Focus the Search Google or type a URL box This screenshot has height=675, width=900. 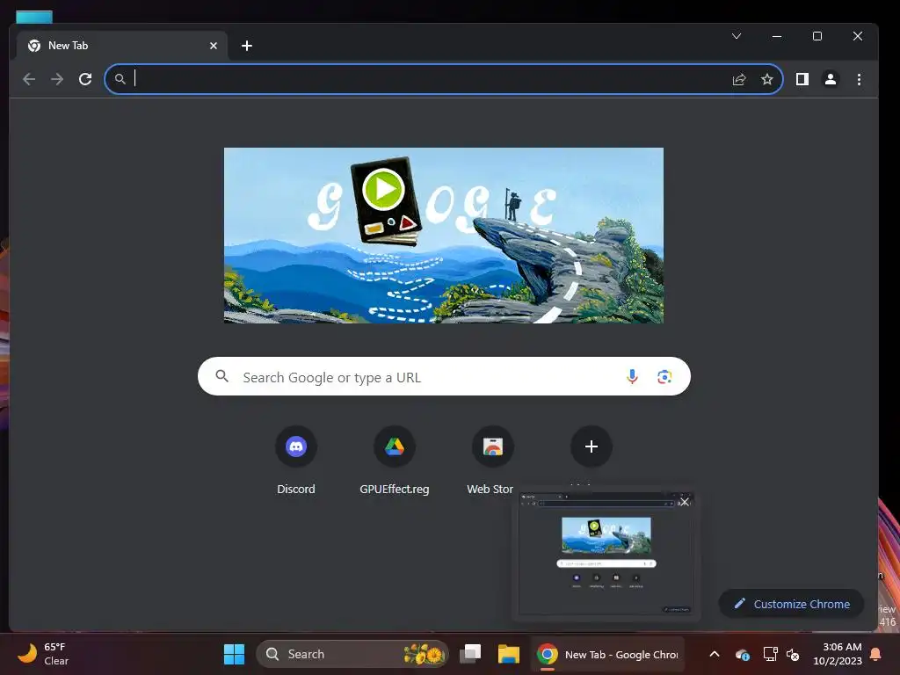pos(444,376)
